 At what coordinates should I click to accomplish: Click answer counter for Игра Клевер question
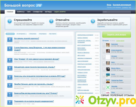tap(10, 60)
